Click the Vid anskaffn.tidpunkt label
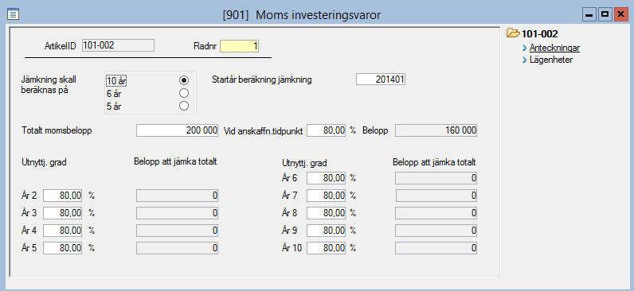This screenshot has width=634, height=291. click(263, 131)
